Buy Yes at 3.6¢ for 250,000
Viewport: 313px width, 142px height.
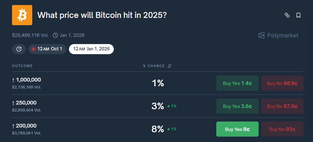(x=237, y=106)
